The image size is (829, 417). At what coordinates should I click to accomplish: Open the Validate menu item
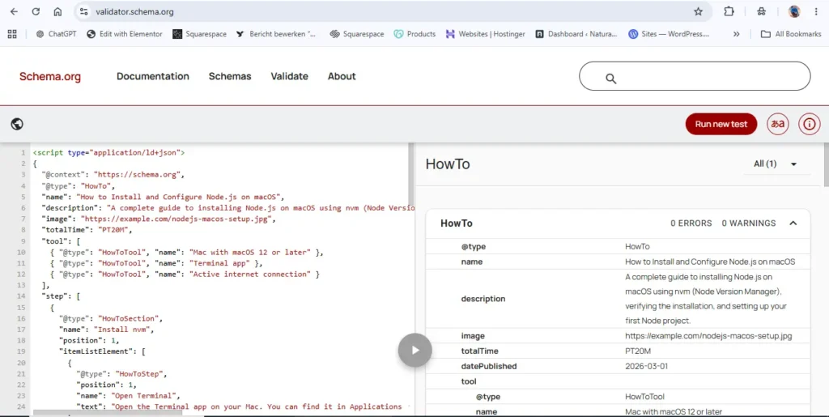[x=289, y=76]
